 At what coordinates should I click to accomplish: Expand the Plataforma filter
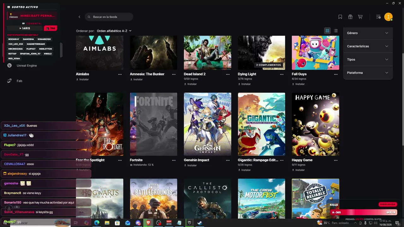(368, 73)
